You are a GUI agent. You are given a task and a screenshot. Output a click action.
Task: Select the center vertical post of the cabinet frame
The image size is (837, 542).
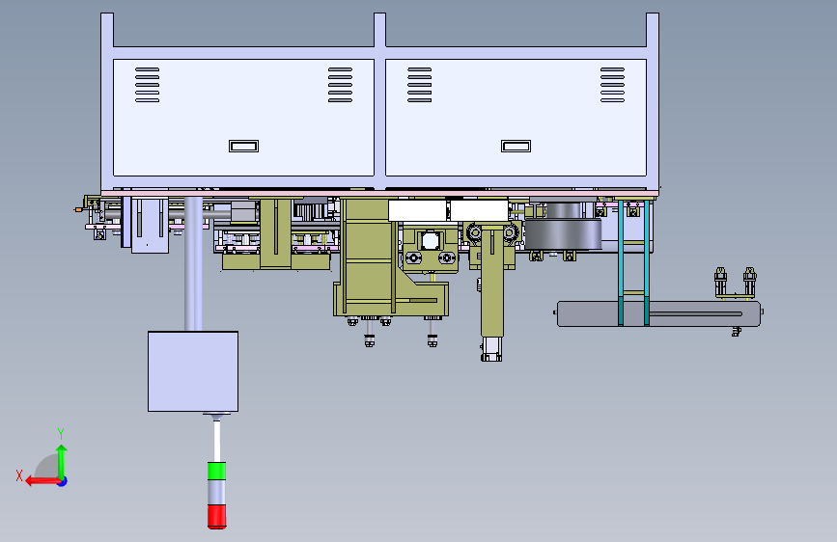(380, 101)
